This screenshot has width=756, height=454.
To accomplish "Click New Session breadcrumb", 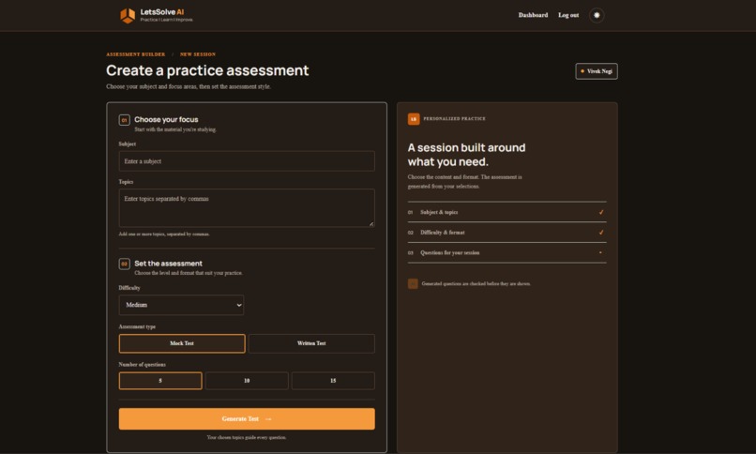I will point(198,54).
